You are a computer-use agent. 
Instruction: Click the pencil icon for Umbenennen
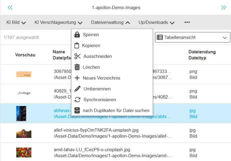click(x=77, y=89)
